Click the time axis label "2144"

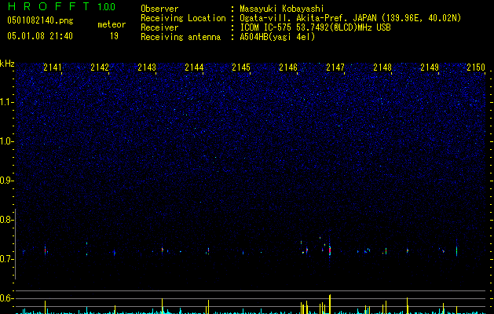point(194,68)
